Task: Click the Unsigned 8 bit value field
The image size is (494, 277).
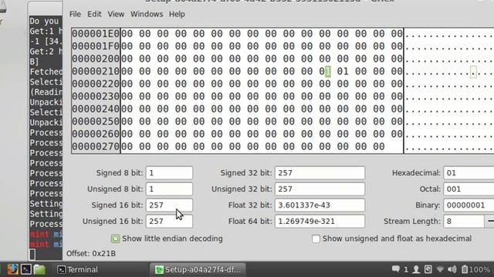Action: [x=169, y=189]
